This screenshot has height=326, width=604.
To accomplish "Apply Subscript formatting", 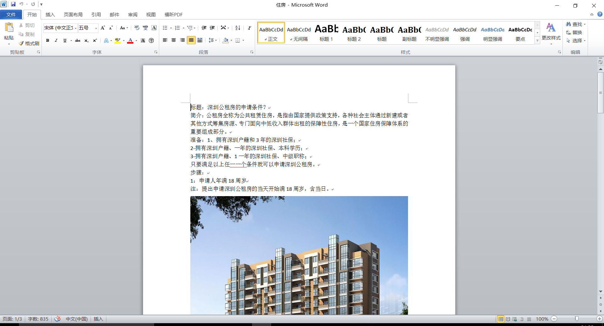I will point(86,40).
